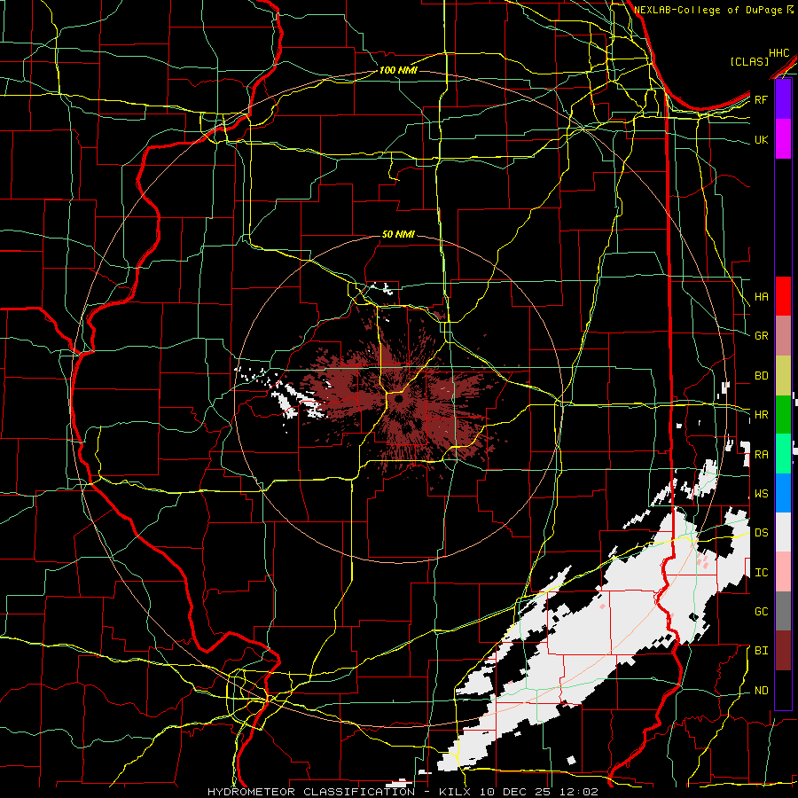Click the ND legend label
This screenshot has width=798, height=798.
click(x=761, y=691)
